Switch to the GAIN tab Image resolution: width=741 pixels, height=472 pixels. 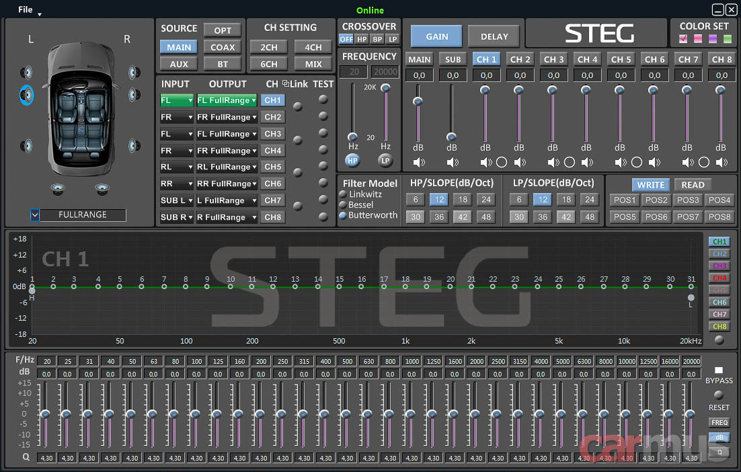coord(436,36)
